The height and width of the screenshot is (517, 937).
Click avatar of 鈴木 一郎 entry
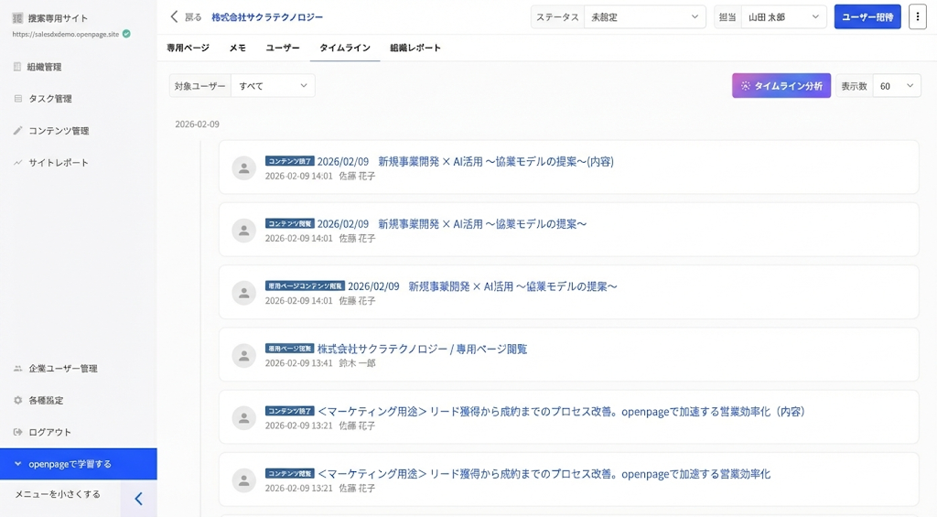pos(243,355)
